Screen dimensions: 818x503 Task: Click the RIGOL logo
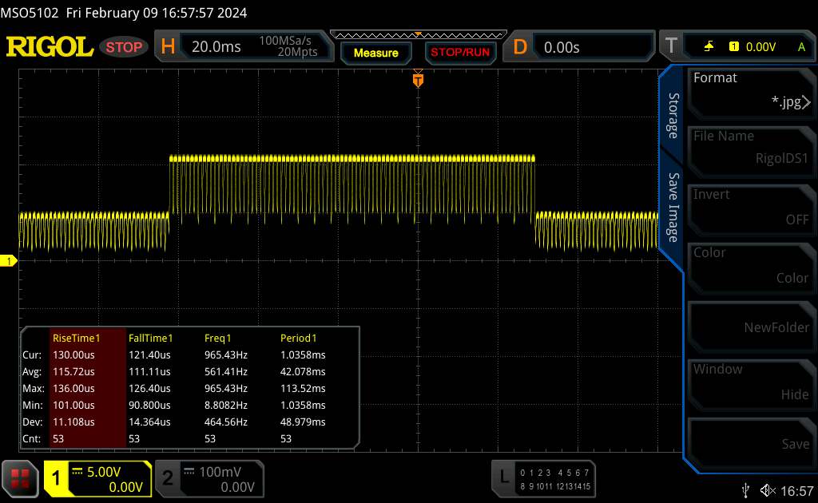click(50, 47)
